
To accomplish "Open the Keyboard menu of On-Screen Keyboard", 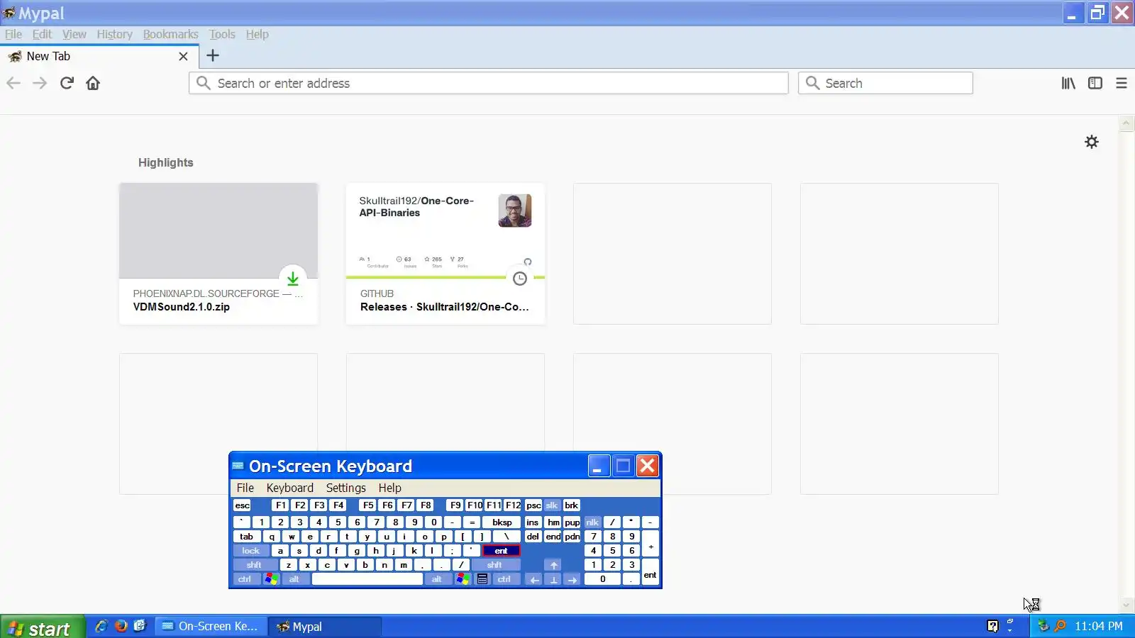I will click(289, 488).
